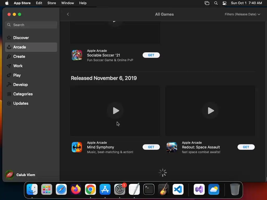Screen dimensions: 267x200
Task: Click the 'All Games' page title
Action: click(x=164, y=14)
